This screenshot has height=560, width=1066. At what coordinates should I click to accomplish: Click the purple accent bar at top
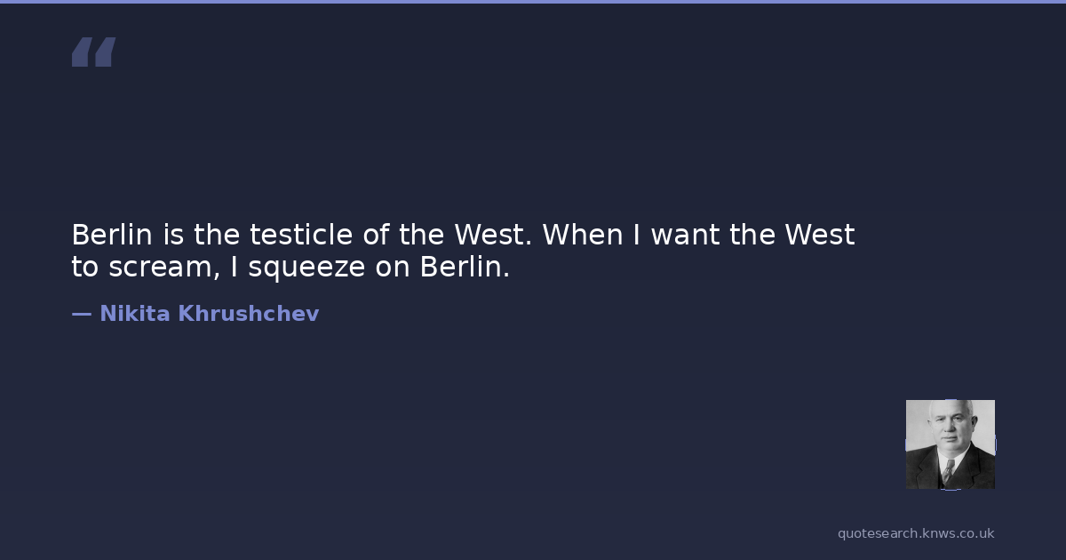[533, 2]
